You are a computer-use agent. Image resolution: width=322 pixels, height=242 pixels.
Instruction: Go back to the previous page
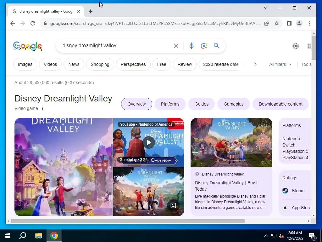(x=13, y=23)
